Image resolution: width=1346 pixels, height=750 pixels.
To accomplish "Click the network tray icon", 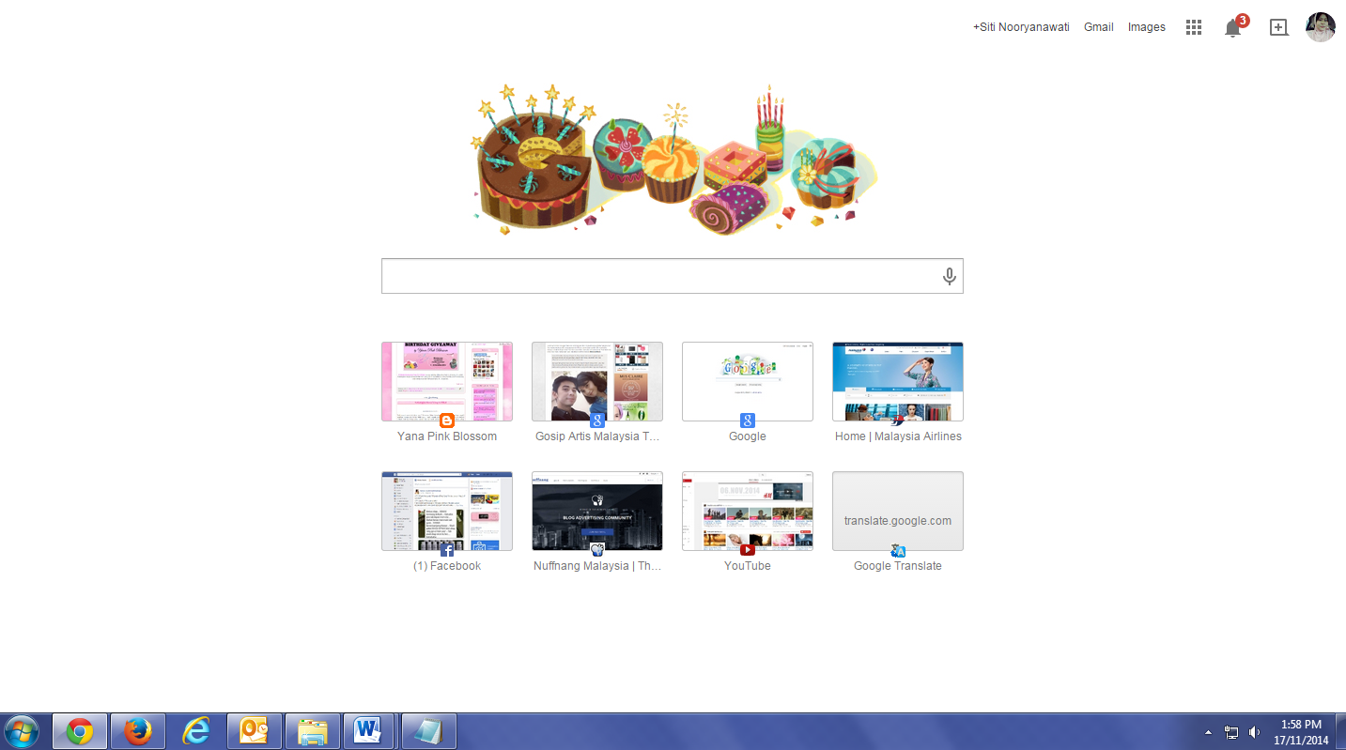I will (1231, 731).
